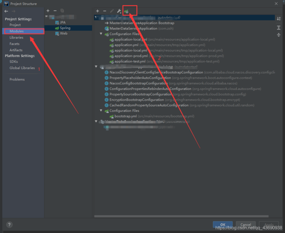Click the copy module icon

(x=62, y=10)
